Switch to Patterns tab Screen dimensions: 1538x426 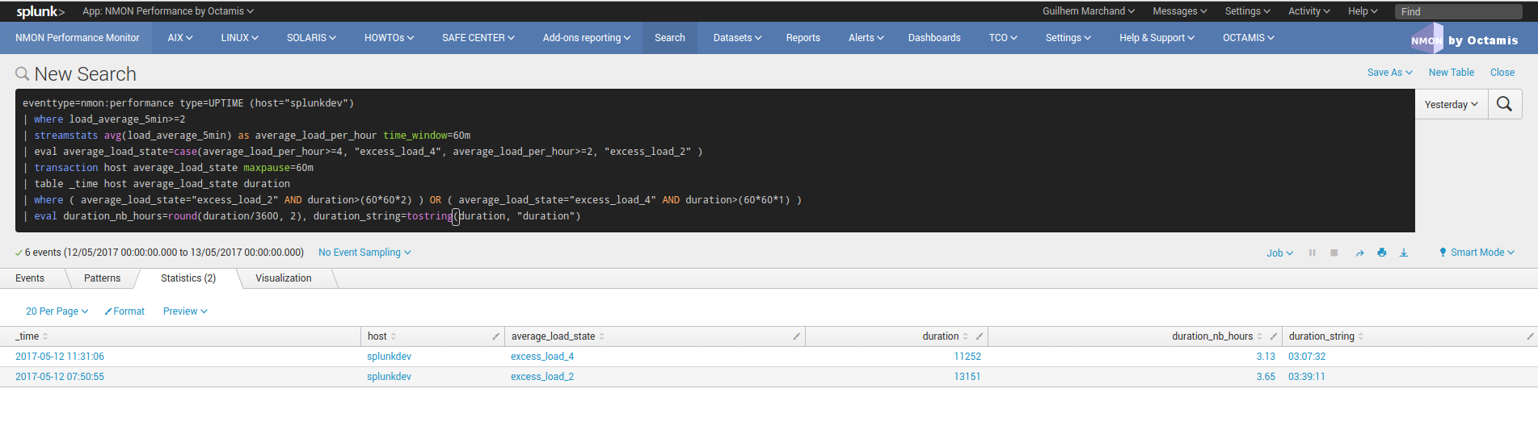(x=102, y=278)
